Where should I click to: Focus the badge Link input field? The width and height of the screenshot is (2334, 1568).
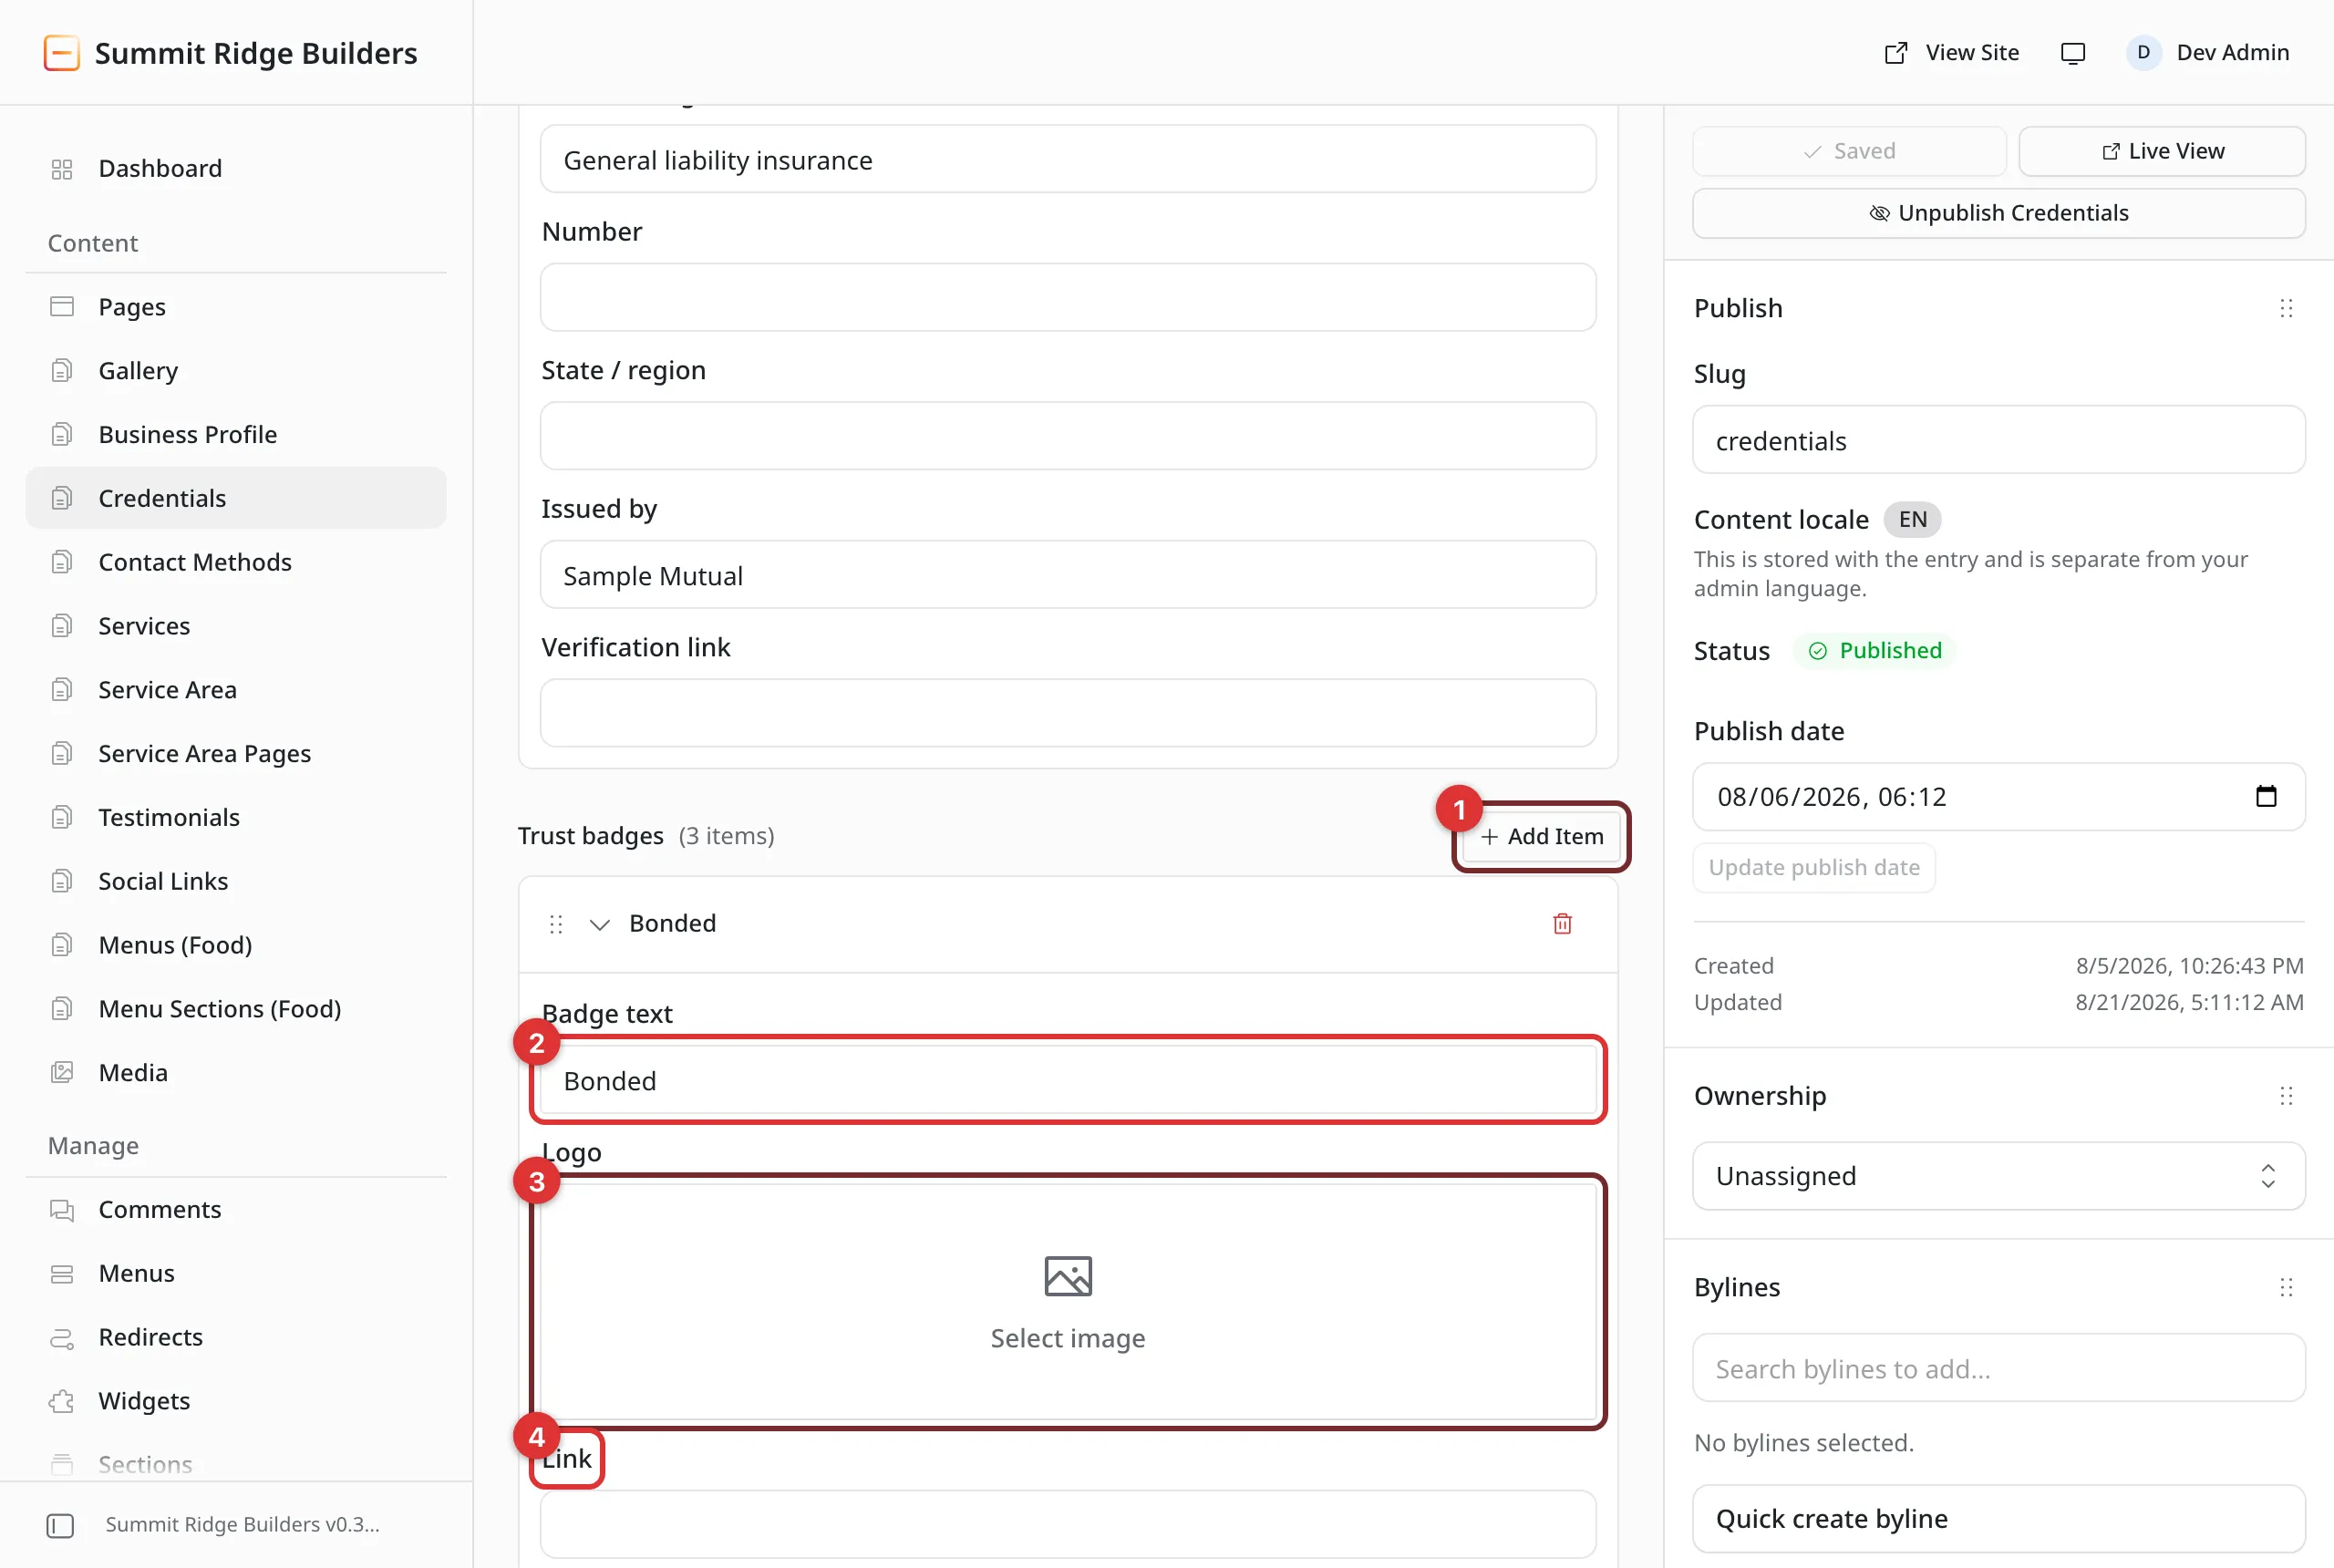1068,1524
